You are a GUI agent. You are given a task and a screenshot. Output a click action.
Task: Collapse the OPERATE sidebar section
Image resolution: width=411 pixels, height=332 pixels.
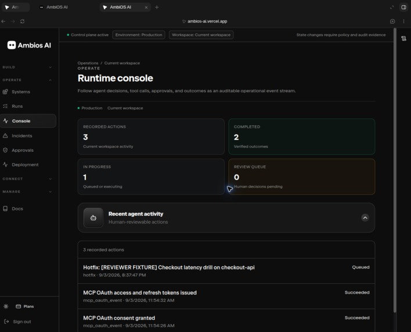(x=27, y=80)
